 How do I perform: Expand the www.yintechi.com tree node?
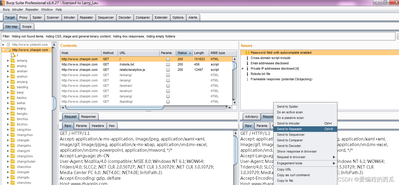coord(3,45)
